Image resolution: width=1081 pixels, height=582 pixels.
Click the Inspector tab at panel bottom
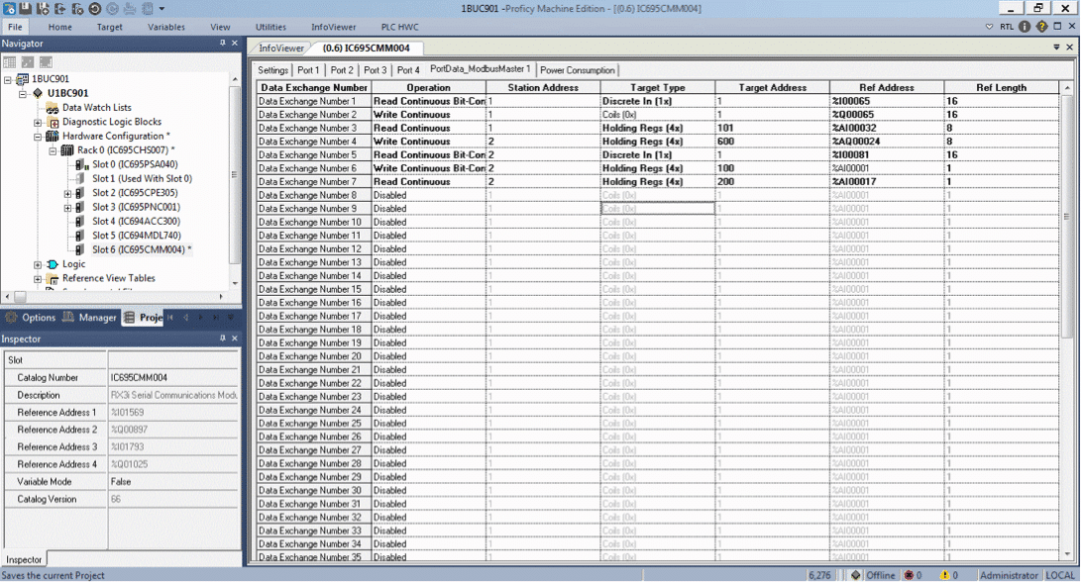[x=24, y=559]
